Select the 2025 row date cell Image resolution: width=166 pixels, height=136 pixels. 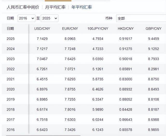[11, 39]
